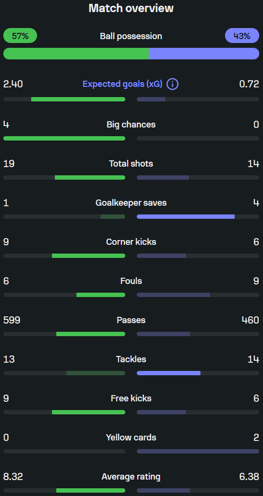Click the Tackles stat label
This screenshot has width=263, height=496.
click(x=131, y=359)
